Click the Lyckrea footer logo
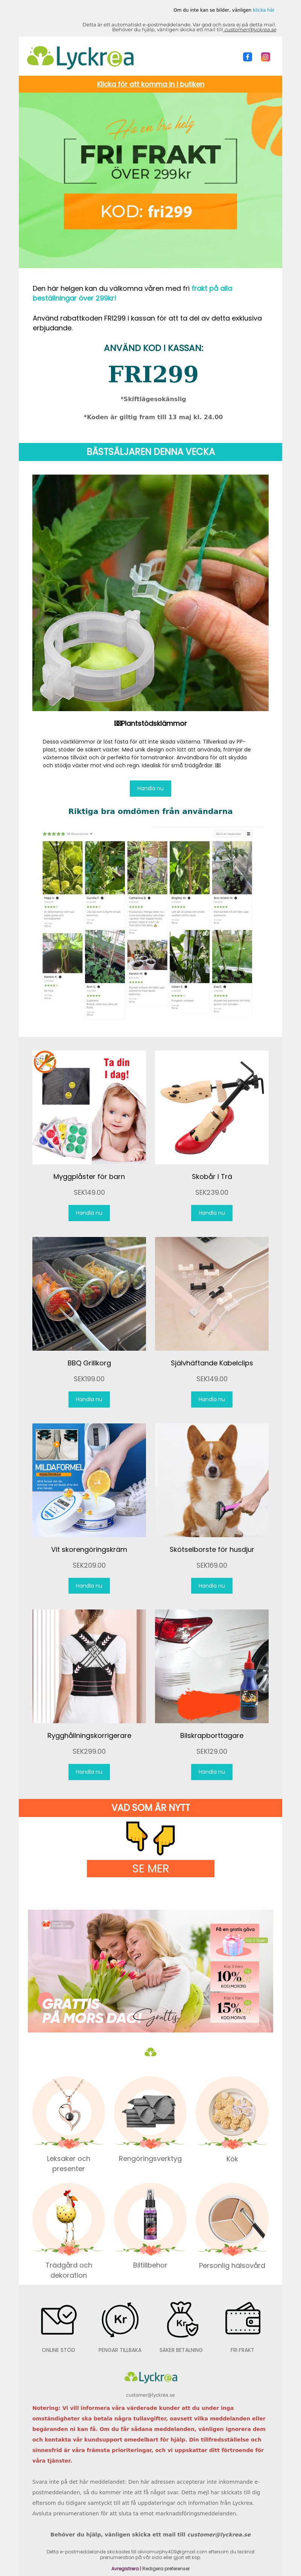The image size is (301, 2576). pos(150,2377)
